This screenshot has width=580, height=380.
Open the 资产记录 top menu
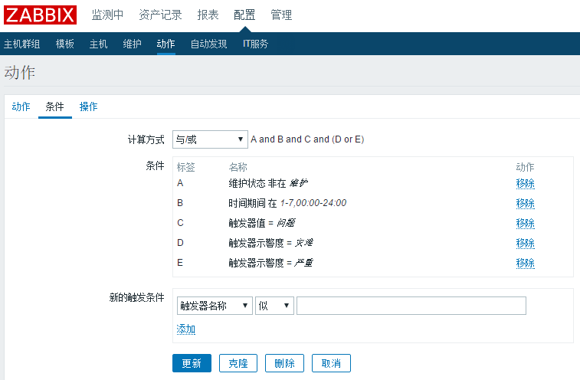tap(160, 15)
